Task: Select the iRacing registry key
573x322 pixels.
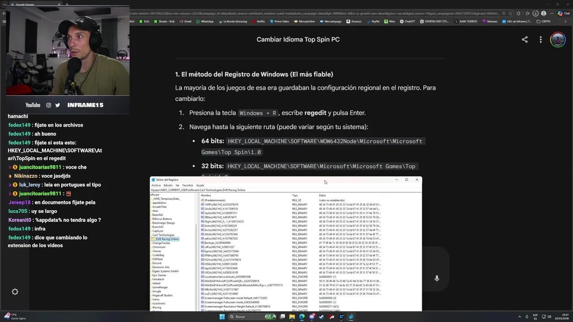Action: (x=157, y=307)
